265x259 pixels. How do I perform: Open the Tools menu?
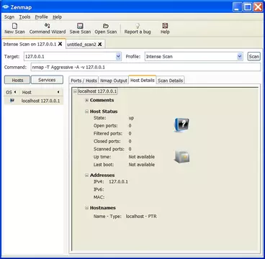24,17
